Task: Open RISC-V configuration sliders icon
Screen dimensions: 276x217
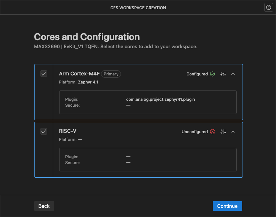Action: (223, 132)
